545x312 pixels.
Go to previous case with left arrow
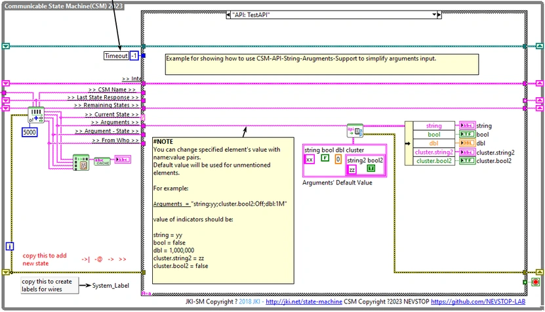(228, 15)
